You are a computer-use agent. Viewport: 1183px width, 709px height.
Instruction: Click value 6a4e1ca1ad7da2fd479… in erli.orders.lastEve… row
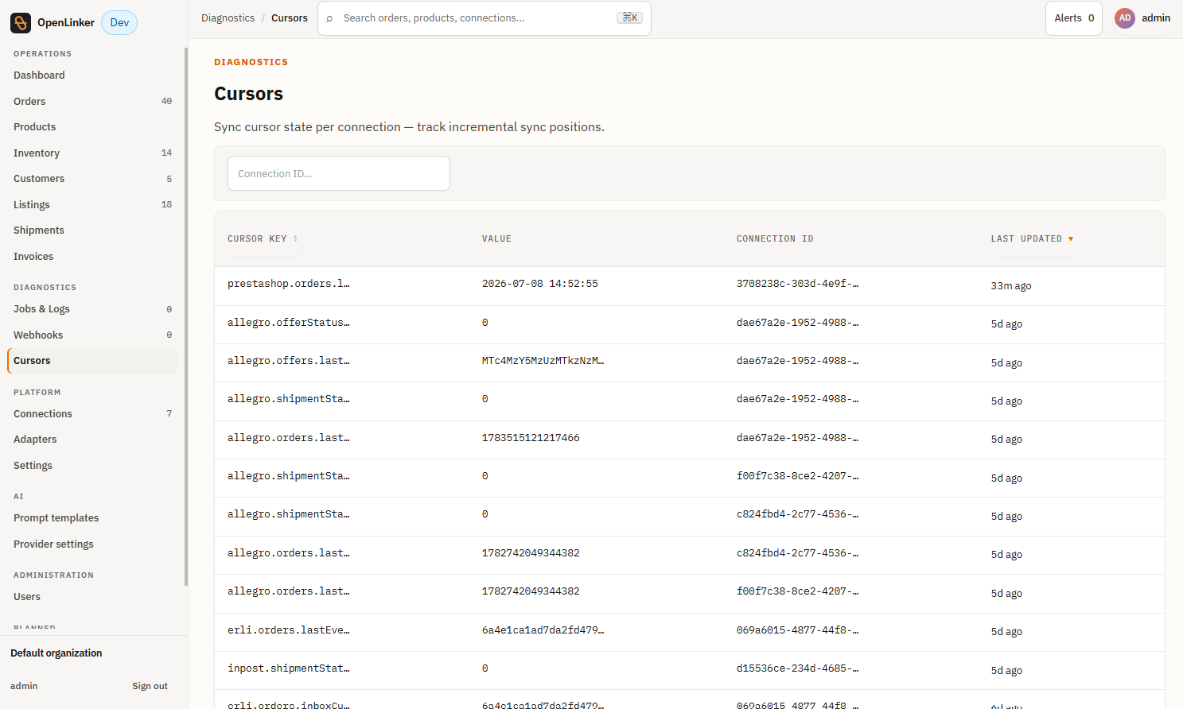tap(543, 630)
